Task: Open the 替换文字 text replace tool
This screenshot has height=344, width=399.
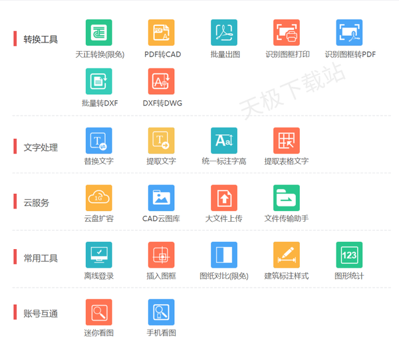Action: (x=99, y=140)
